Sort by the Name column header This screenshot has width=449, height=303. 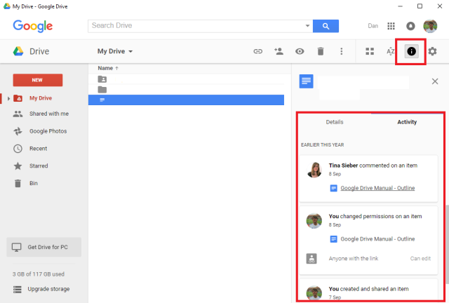coord(108,68)
